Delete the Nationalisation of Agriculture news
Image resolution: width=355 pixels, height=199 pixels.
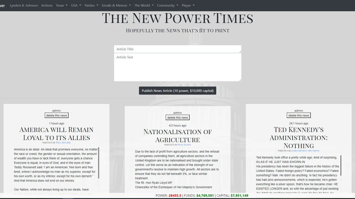(x=177, y=117)
